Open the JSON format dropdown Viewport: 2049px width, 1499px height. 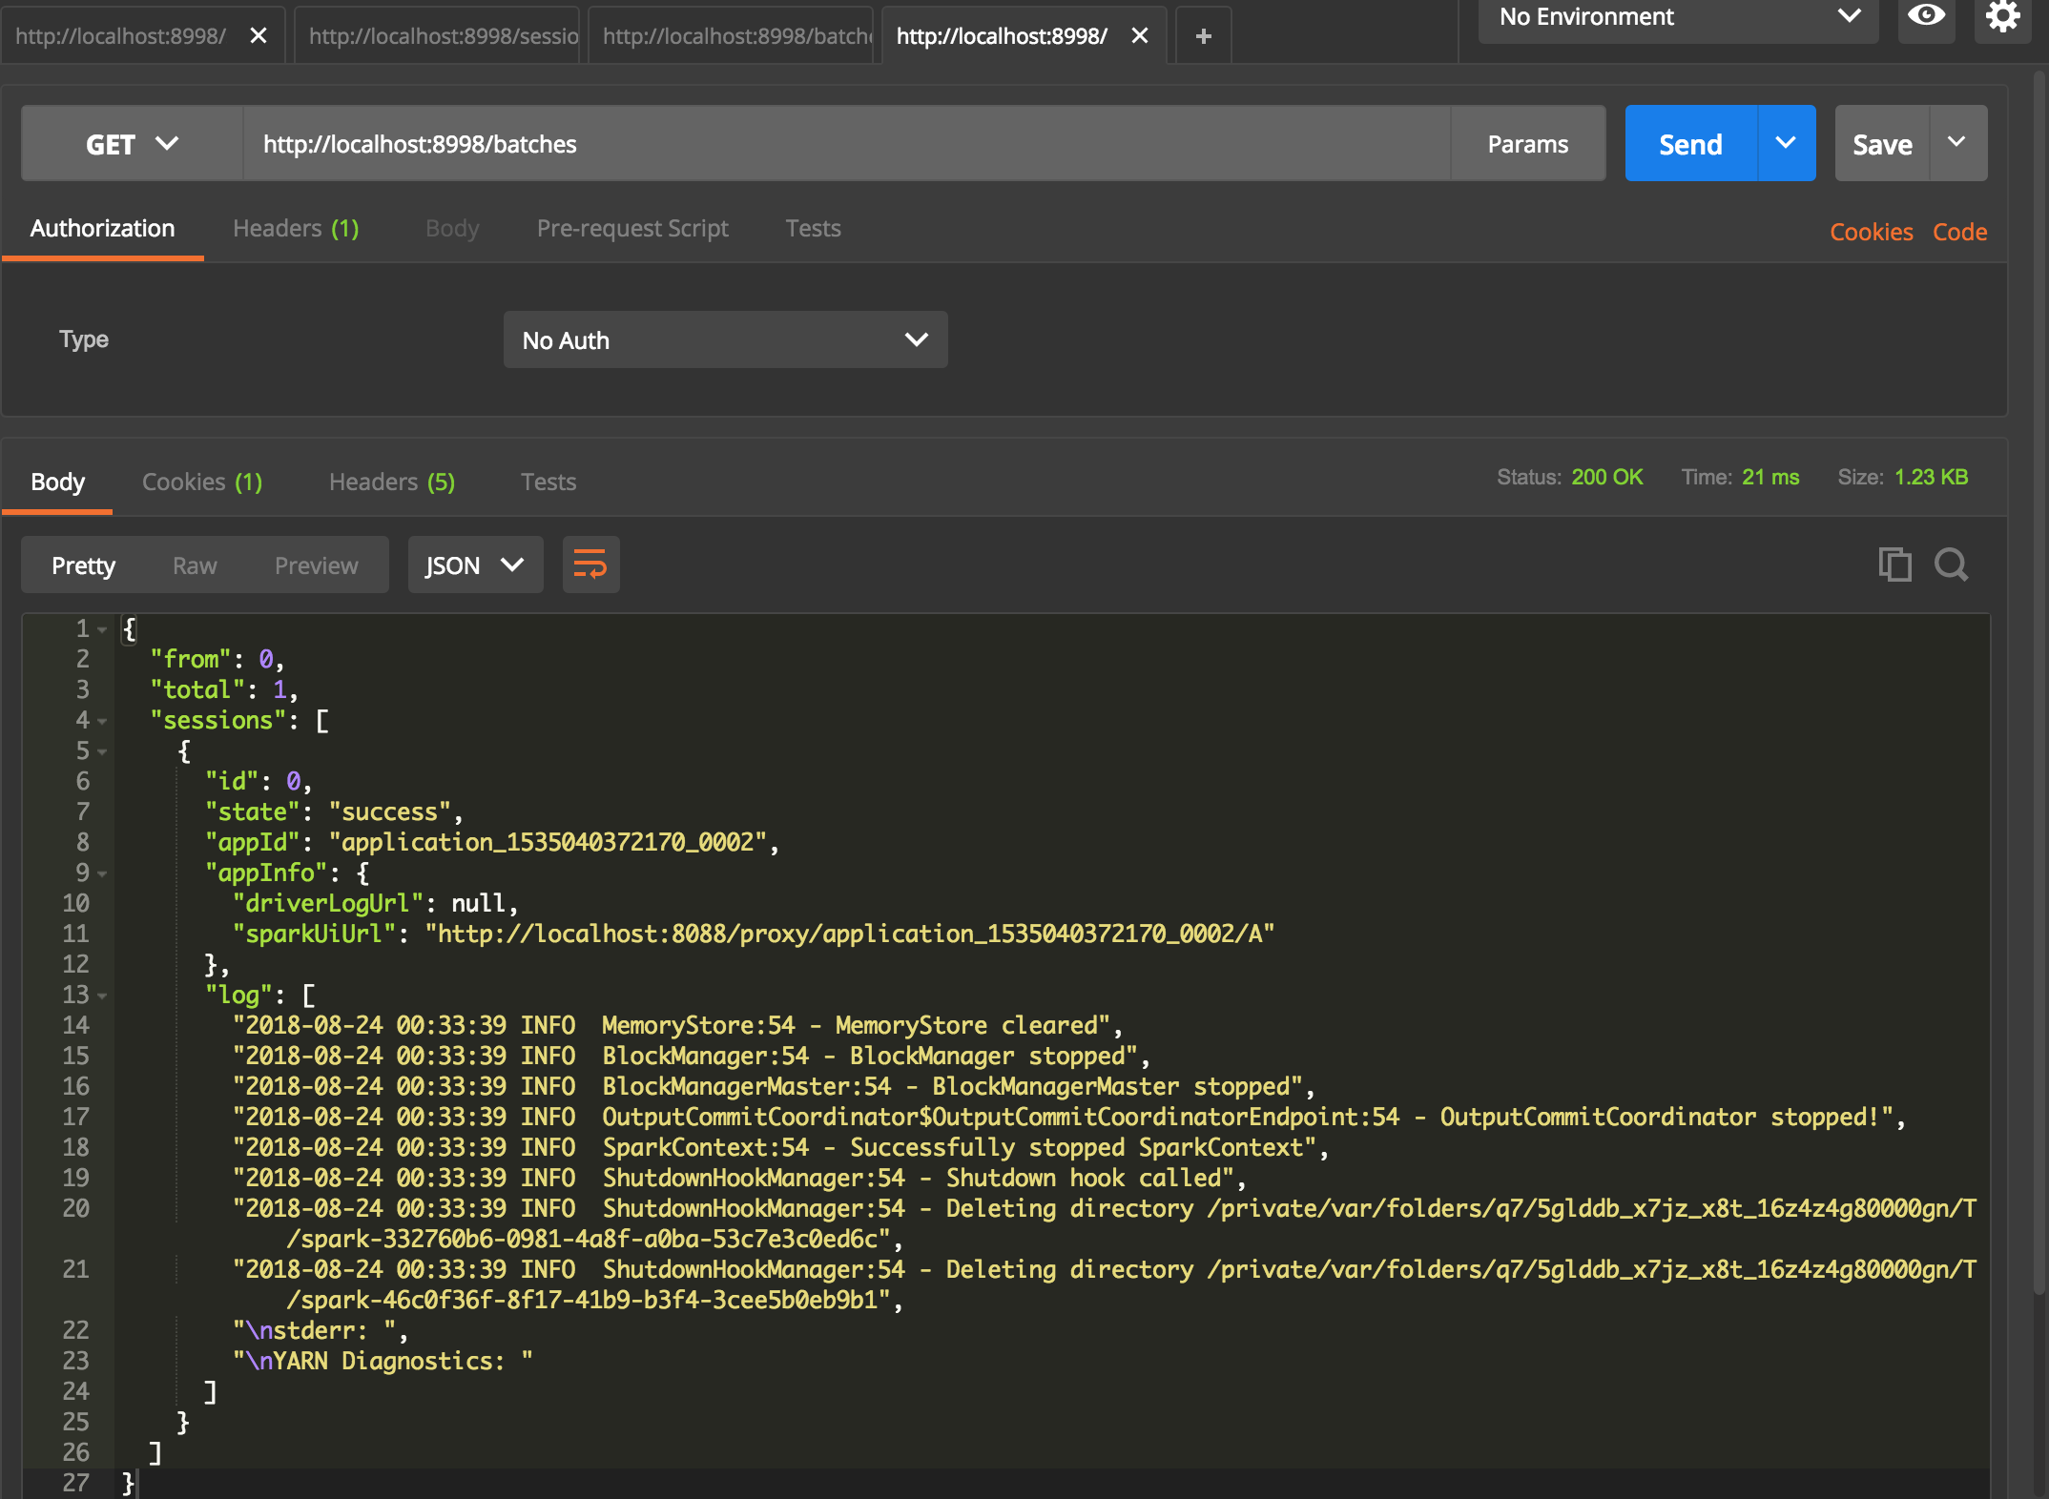475,565
